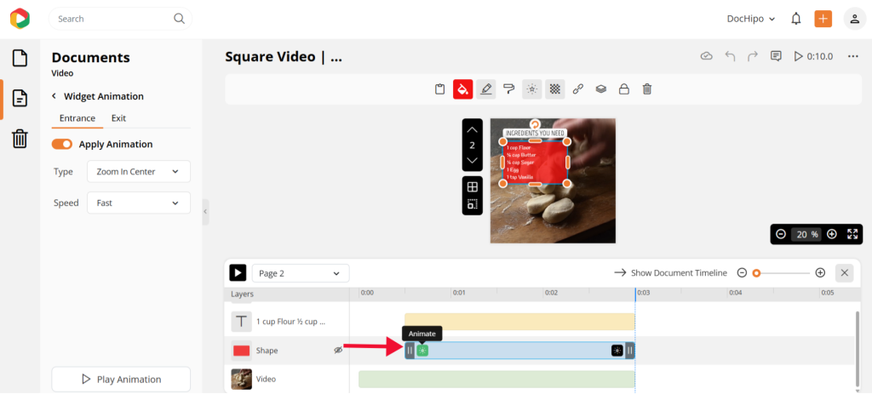
Task: Lock the selected widget
Action: pyautogui.click(x=624, y=89)
